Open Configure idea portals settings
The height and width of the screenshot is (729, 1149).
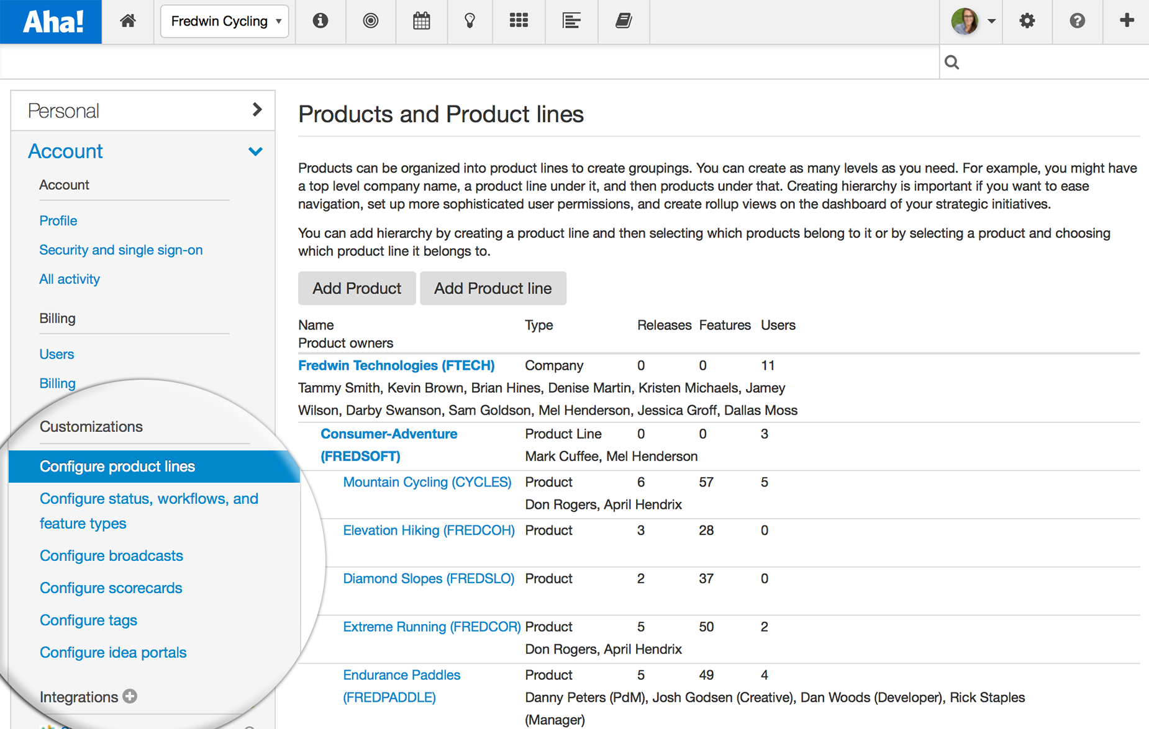click(112, 652)
